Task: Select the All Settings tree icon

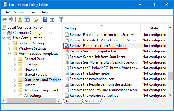Action: coord(21,96)
